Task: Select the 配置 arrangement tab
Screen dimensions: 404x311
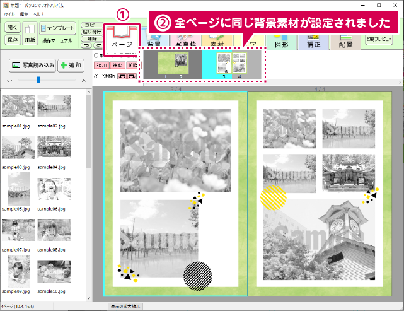Action: point(345,42)
